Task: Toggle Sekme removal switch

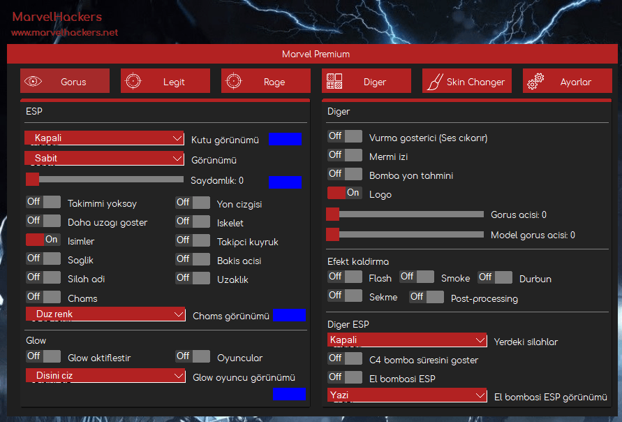Action: coord(345,296)
